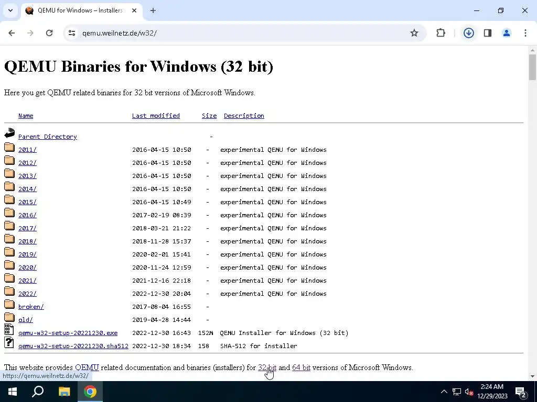537x402 pixels.
Task: Open the Extensions puzzle icon
Action: click(441, 33)
